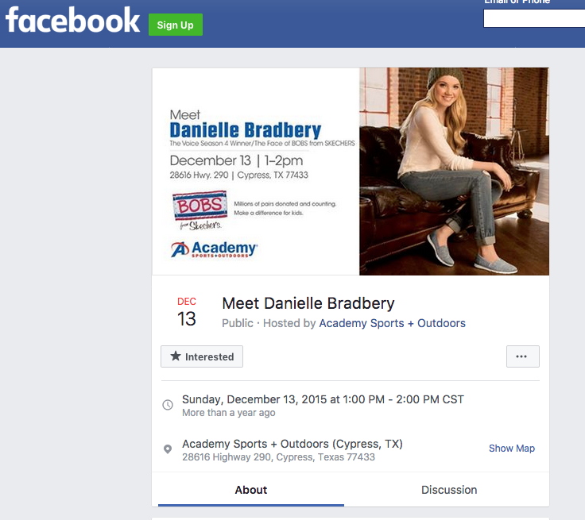Click the Academy Sports+Outdoors logo in banner
The image size is (585, 520).
click(214, 249)
